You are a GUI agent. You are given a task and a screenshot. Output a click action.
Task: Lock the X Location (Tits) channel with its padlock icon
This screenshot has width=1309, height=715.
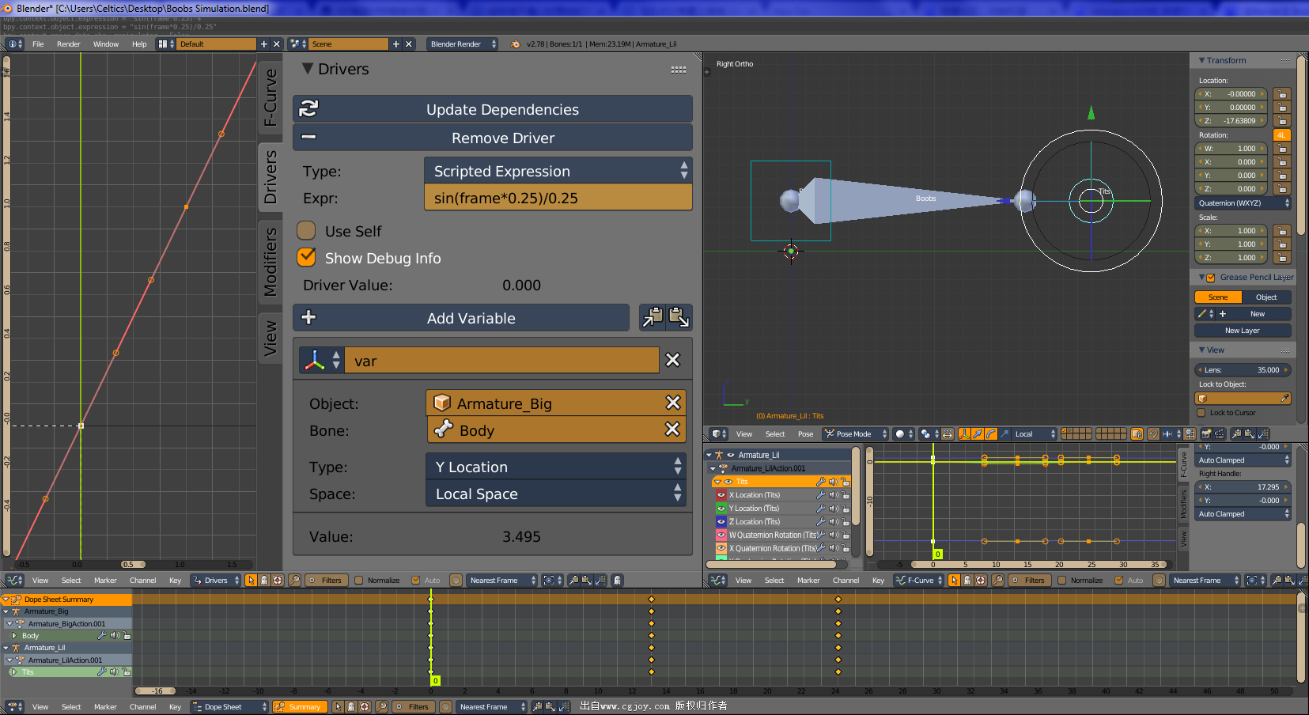846,495
